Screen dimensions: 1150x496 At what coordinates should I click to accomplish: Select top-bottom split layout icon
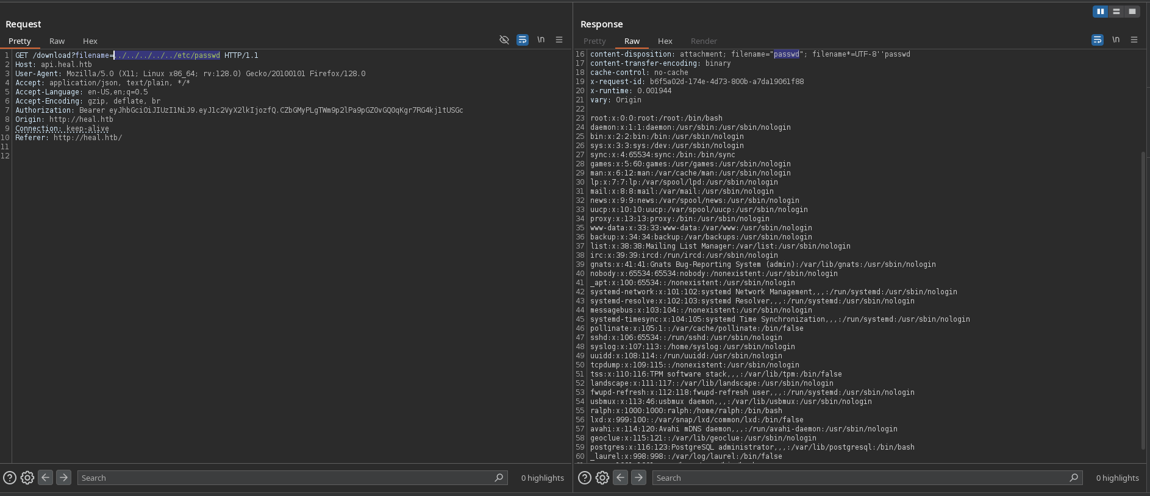click(1116, 11)
